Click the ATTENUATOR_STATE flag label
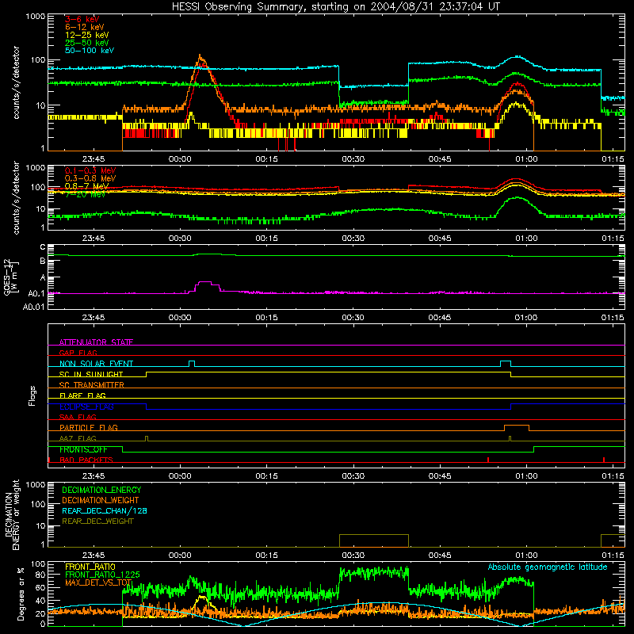The width and height of the screenshot is (634, 634). pyautogui.click(x=96, y=342)
